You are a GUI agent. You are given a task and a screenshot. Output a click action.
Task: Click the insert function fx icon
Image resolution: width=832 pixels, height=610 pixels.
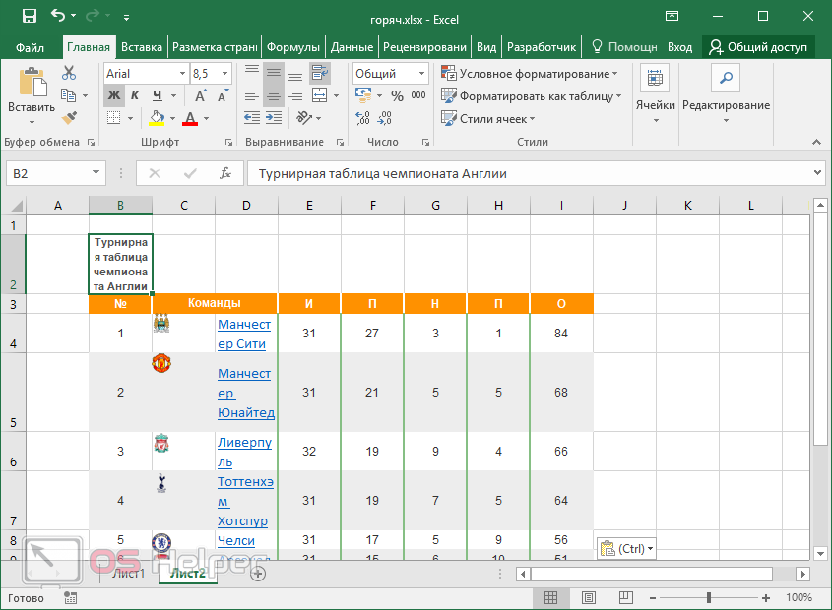coord(225,173)
